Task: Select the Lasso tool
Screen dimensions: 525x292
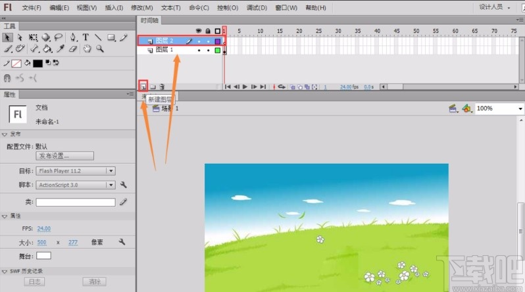Action: (59, 37)
